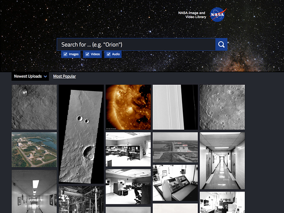The image size is (284, 213).
Task: View the Saturn rings photo
Action: coord(175,106)
